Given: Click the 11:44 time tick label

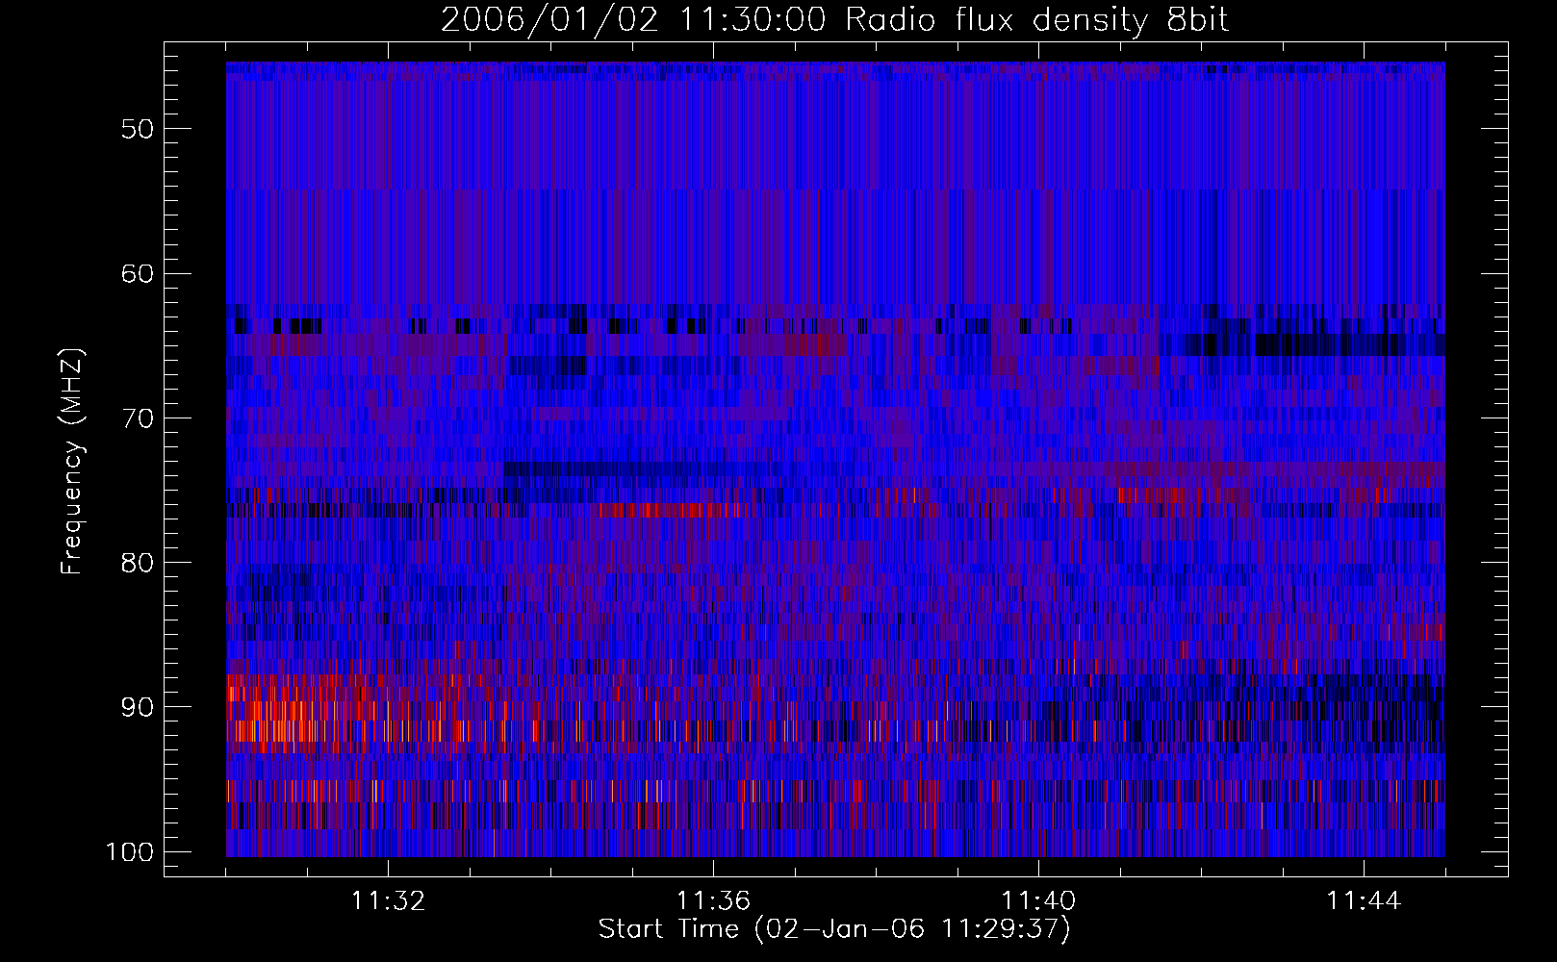Looking at the screenshot, I should (x=1364, y=901).
